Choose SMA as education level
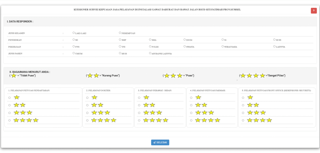The image size is (320, 153). [x=150, y=40]
